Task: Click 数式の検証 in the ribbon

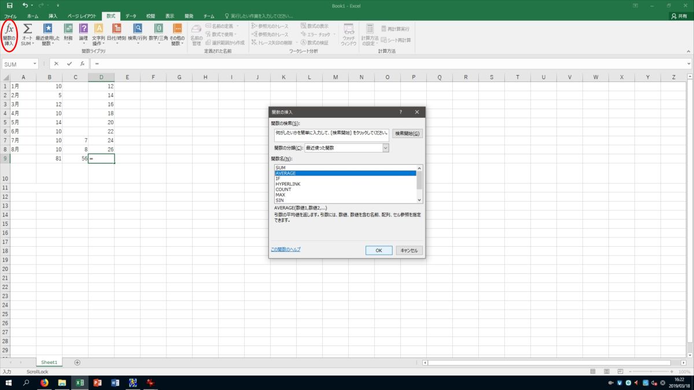Action: click(x=315, y=42)
